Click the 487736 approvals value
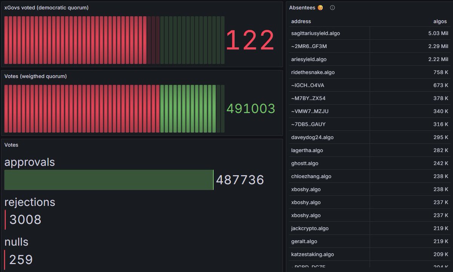This screenshot has width=453, height=272. pyautogui.click(x=240, y=180)
